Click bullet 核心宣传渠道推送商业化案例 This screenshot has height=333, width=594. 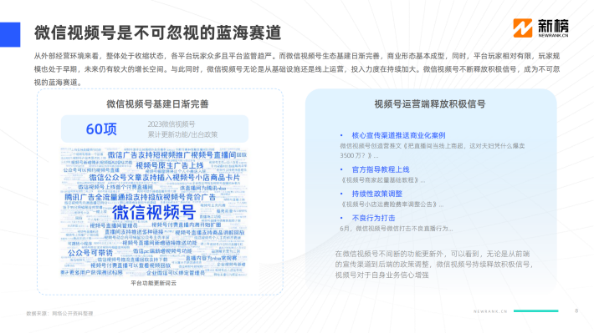click(x=398, y=135)
